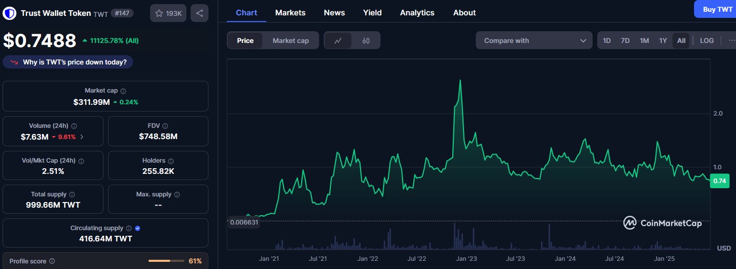Click the Jan '23 axis label
This screenshot has width=736, height=269.
466,259
